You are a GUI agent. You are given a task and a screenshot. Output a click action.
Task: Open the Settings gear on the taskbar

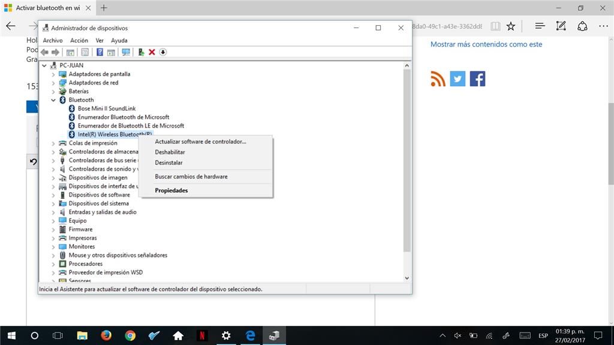tap(226, 336)
